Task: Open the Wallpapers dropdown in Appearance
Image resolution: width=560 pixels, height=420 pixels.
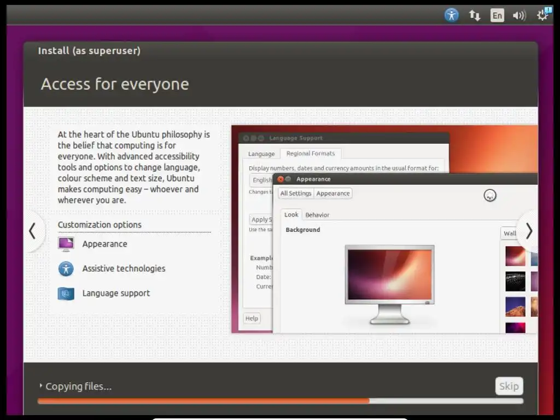Action: (x=509, y=233)
